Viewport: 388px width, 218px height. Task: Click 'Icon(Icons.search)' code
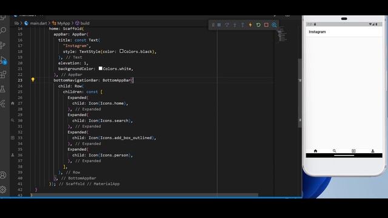[110, 121]
